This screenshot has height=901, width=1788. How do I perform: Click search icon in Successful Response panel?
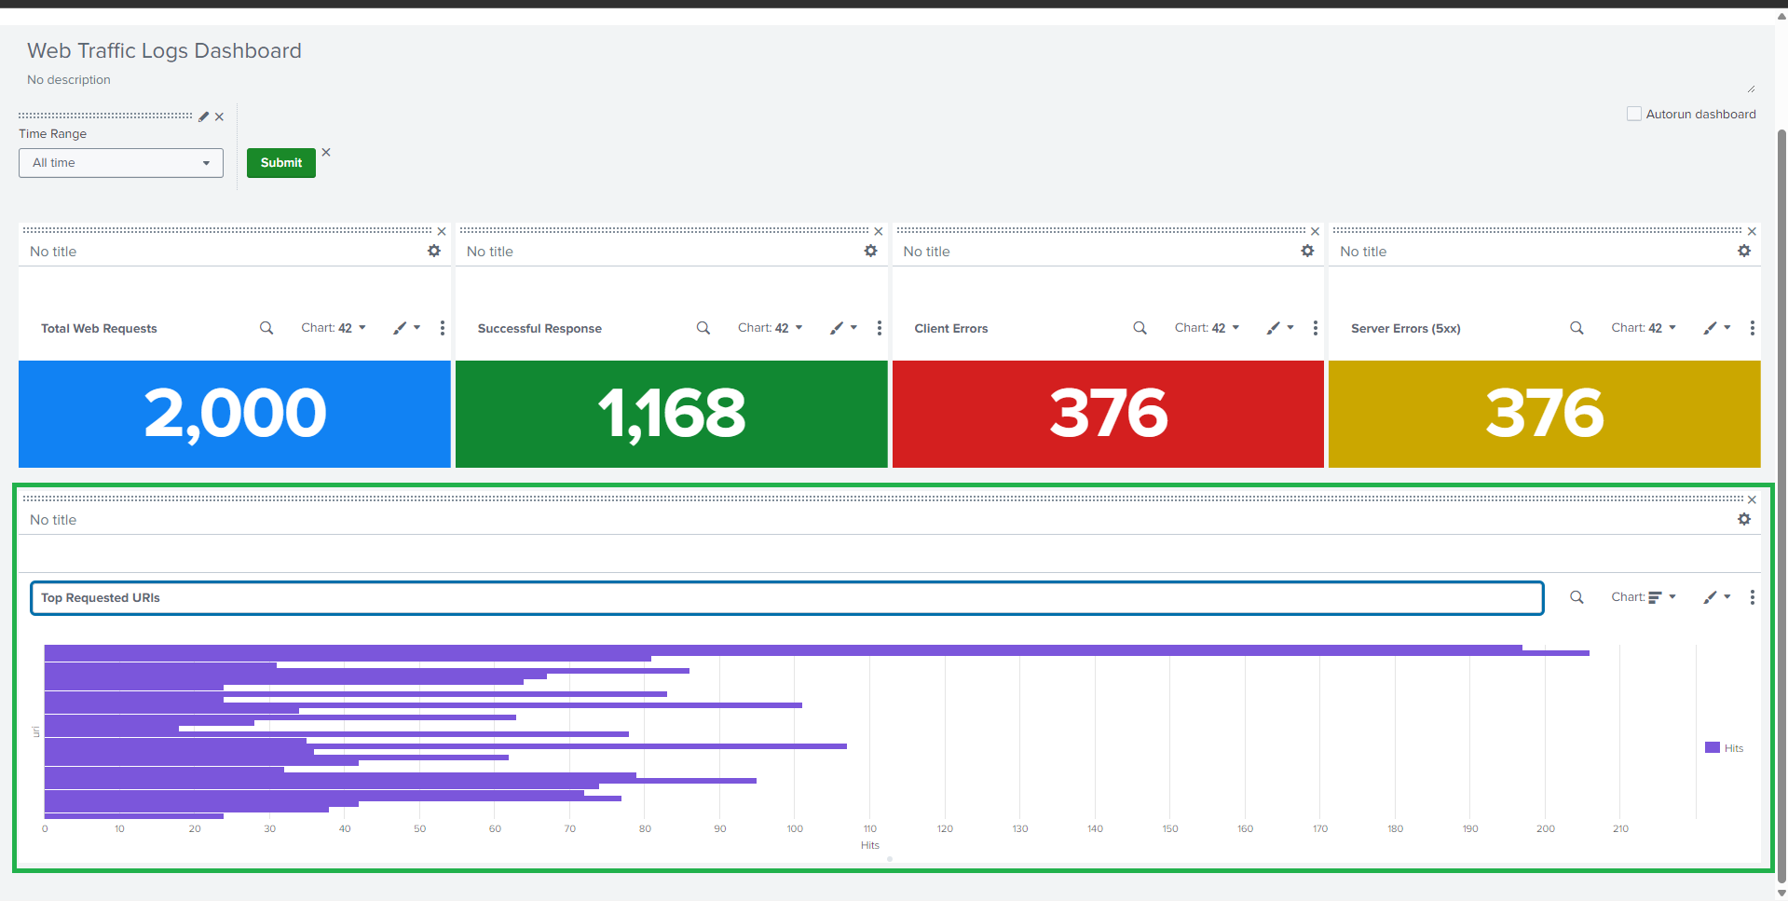[x=703, y=328]
